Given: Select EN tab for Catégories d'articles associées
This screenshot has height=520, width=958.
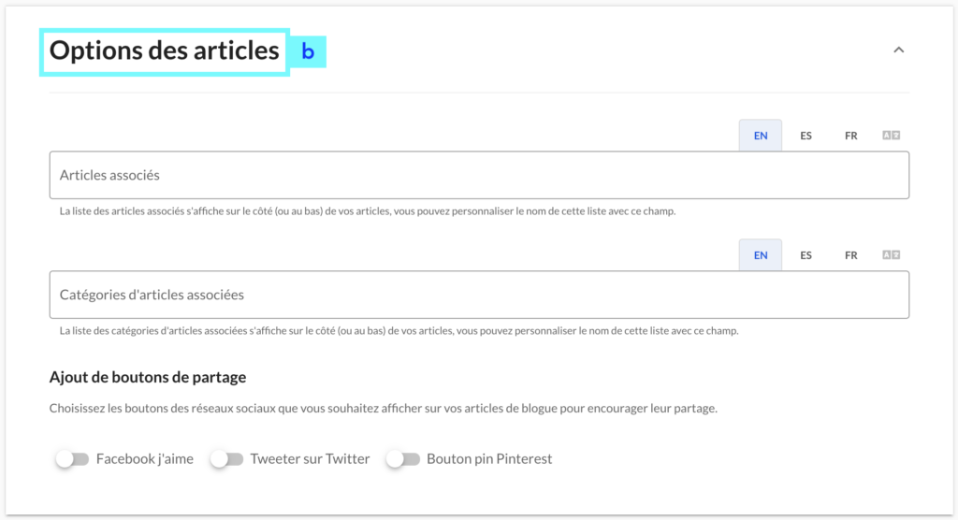Looking at the screenshot, I should (760, 255).
